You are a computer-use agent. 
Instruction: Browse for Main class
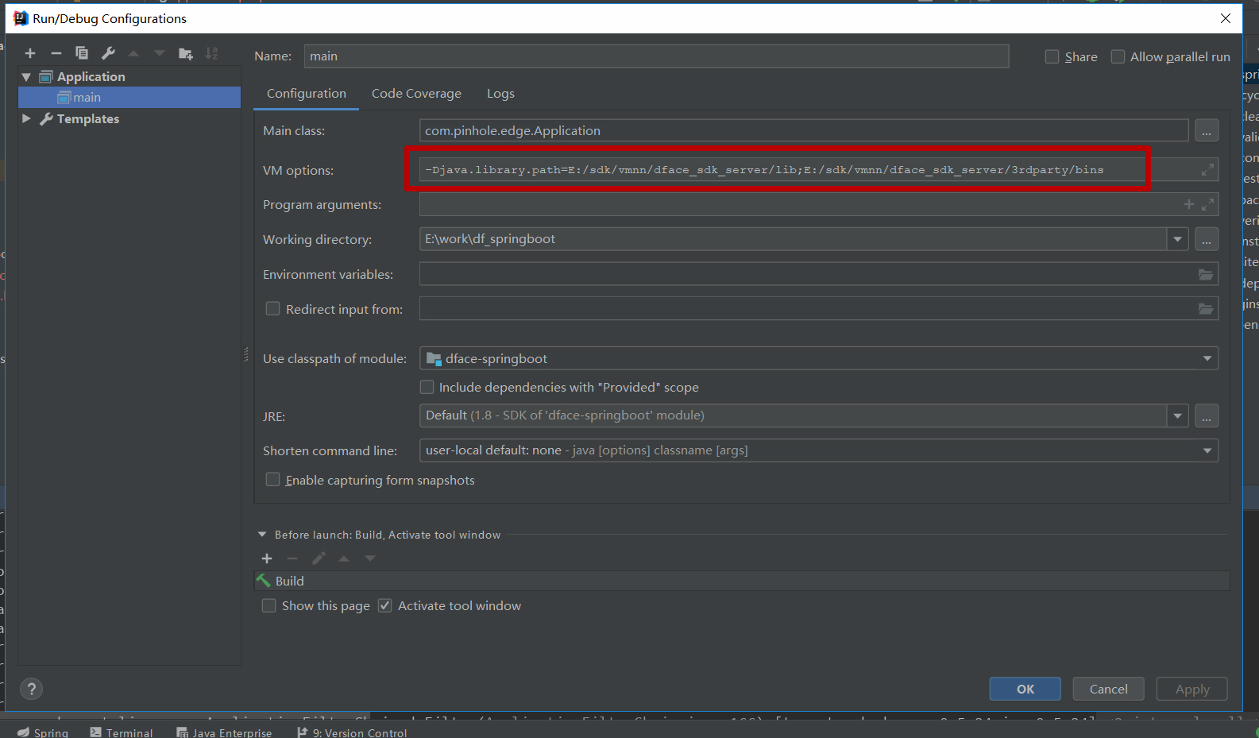pos(1206,131)
